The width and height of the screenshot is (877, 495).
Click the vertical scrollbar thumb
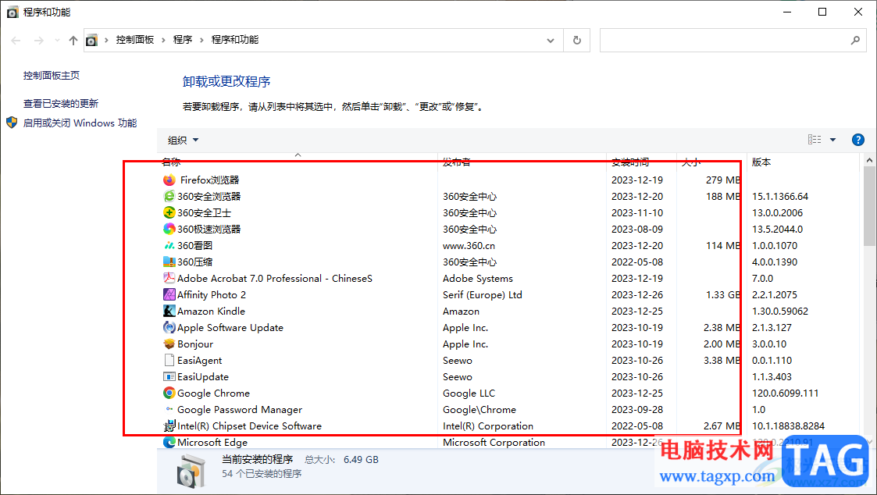[x=869, y=206]
